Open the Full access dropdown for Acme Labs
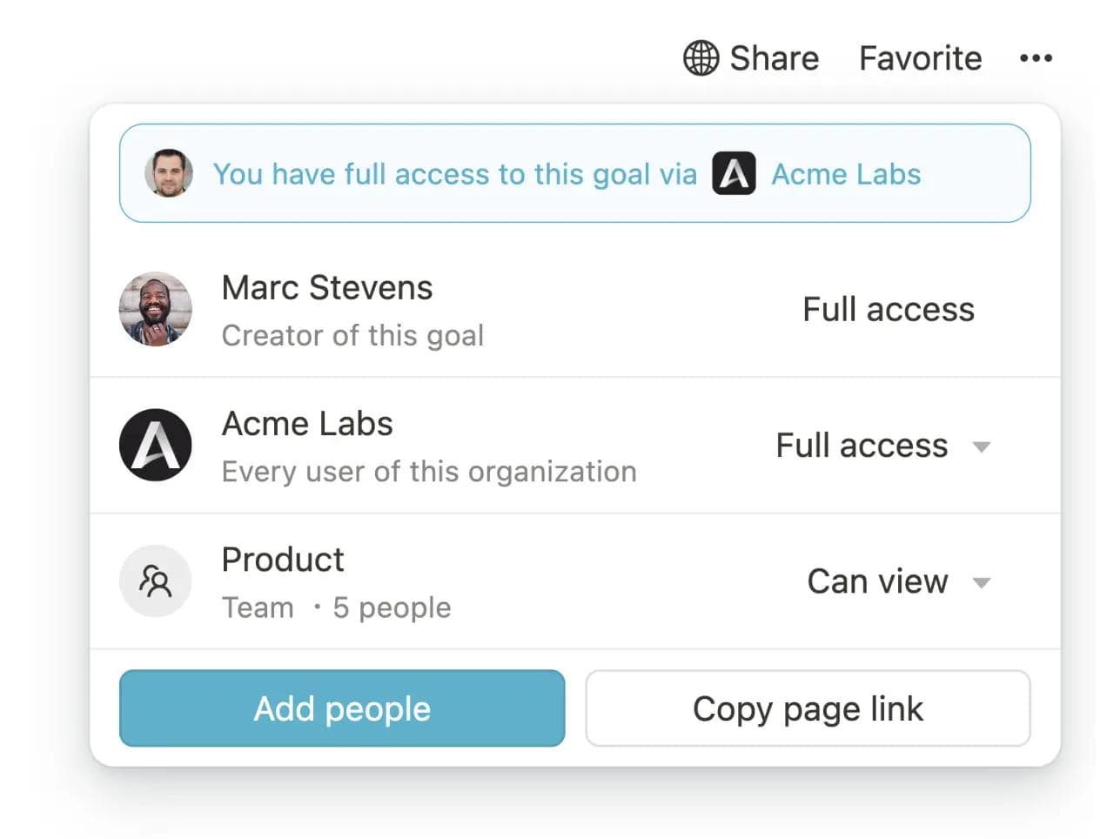Screen dimensions: 1100x839 (x=882, y=446)
